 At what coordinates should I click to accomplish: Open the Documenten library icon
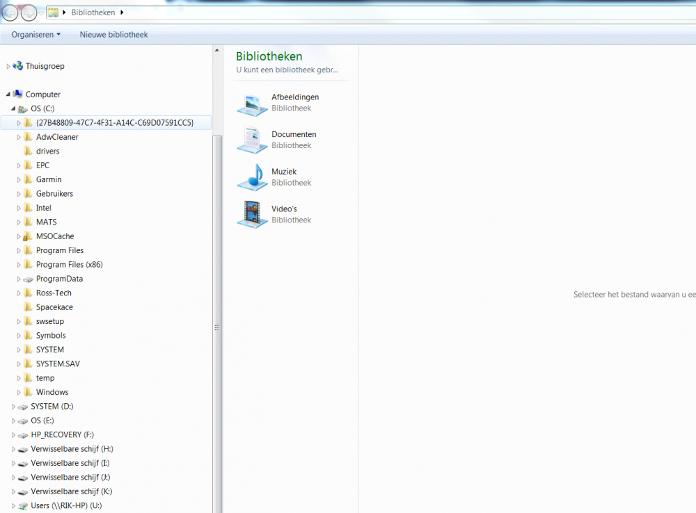[x=251, y=140]
